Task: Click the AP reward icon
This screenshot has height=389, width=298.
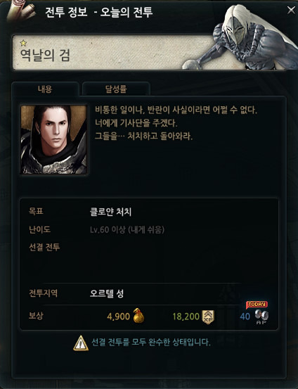Action: tap(261, 317)
